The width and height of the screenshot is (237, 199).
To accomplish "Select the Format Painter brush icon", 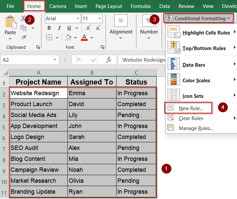I will (24, 37).
